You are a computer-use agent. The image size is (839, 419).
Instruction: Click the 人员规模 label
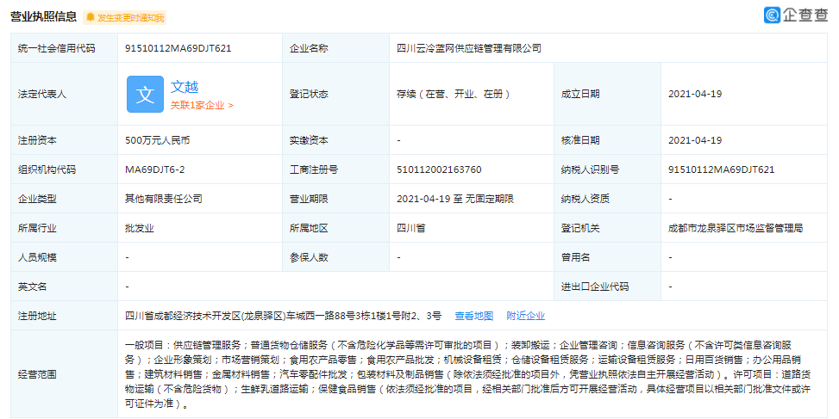[37, 257]
